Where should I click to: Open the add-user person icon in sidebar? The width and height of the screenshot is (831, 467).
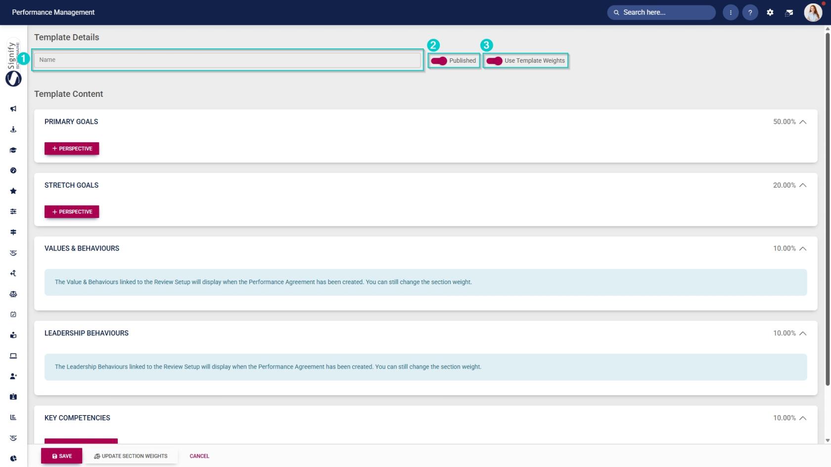point(13,376)
